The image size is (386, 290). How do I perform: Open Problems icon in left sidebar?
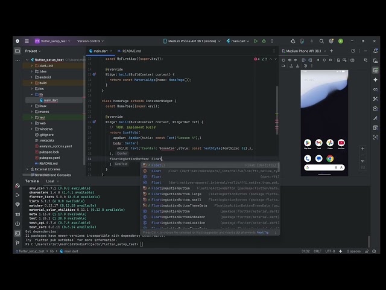(x=17, y=224)
